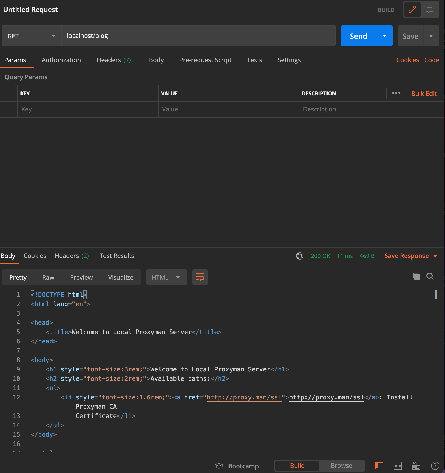Switch between Build and Browse modes
This screenshot has height=473, width=445.
[x=341, y=465]
